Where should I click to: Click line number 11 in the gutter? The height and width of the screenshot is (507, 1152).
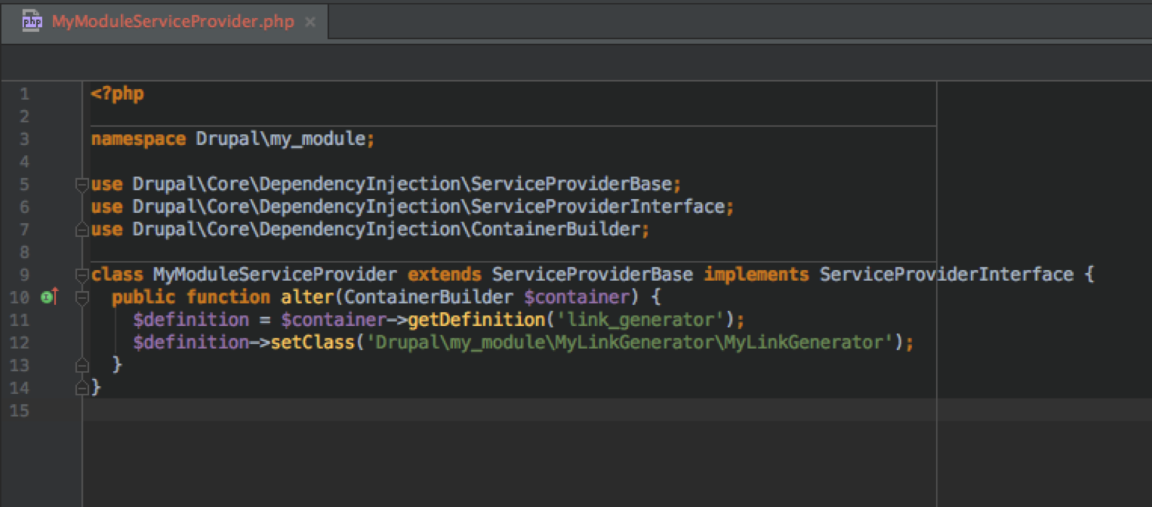[x=20, y=320]
